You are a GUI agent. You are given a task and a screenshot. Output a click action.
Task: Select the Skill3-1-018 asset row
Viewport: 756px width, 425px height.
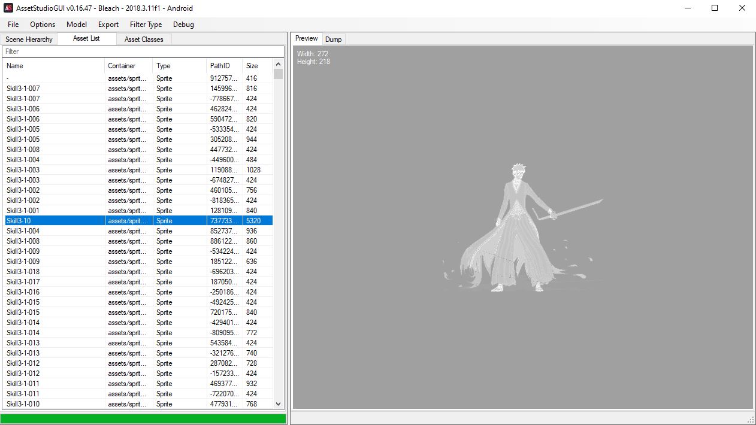(x=138, y=272)
